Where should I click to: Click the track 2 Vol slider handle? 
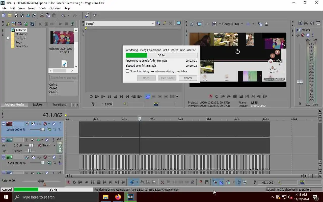point(31,145)
